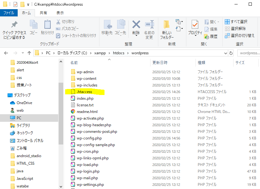Sort by the Name (名前) column header
The image size is (260, 189).
pos(74,63)
